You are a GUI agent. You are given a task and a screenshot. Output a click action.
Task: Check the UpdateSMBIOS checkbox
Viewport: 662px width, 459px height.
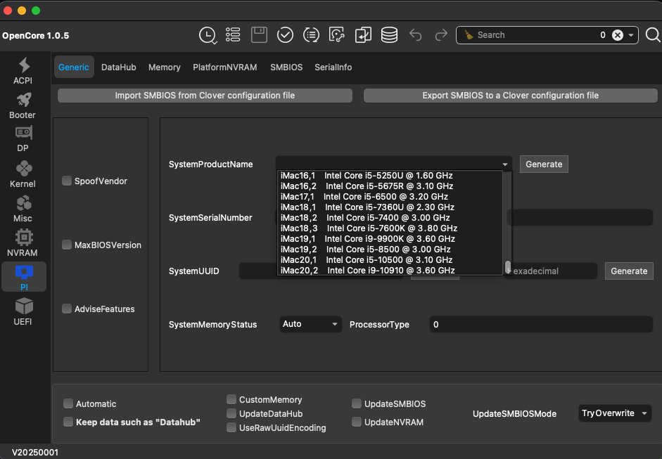click(357, 403)
